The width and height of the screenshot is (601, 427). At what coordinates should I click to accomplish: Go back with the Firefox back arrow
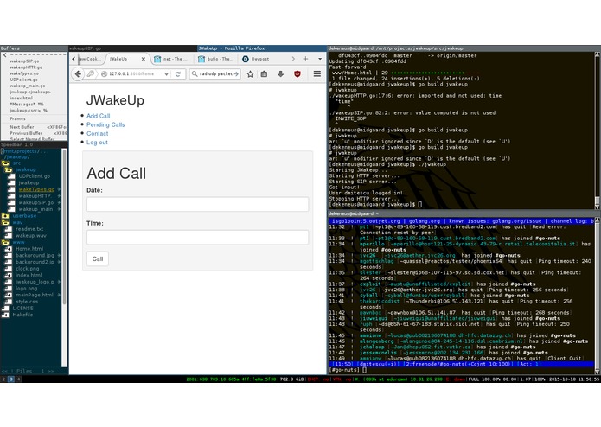pos(78,74)
